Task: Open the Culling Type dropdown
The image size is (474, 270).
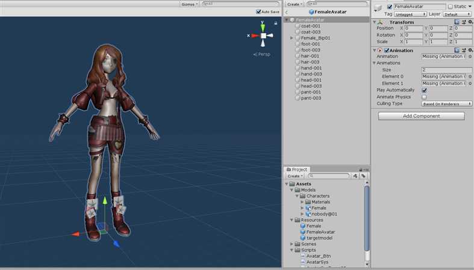Action: click(446, 103)
